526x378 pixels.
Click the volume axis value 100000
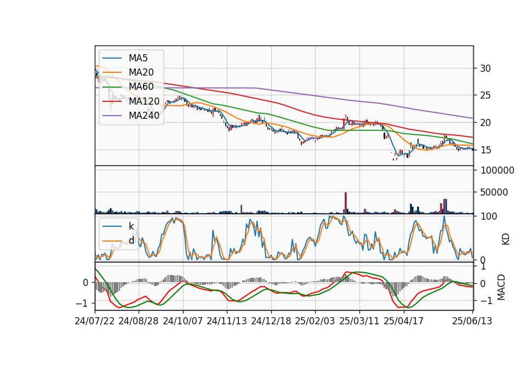(497, 170)
